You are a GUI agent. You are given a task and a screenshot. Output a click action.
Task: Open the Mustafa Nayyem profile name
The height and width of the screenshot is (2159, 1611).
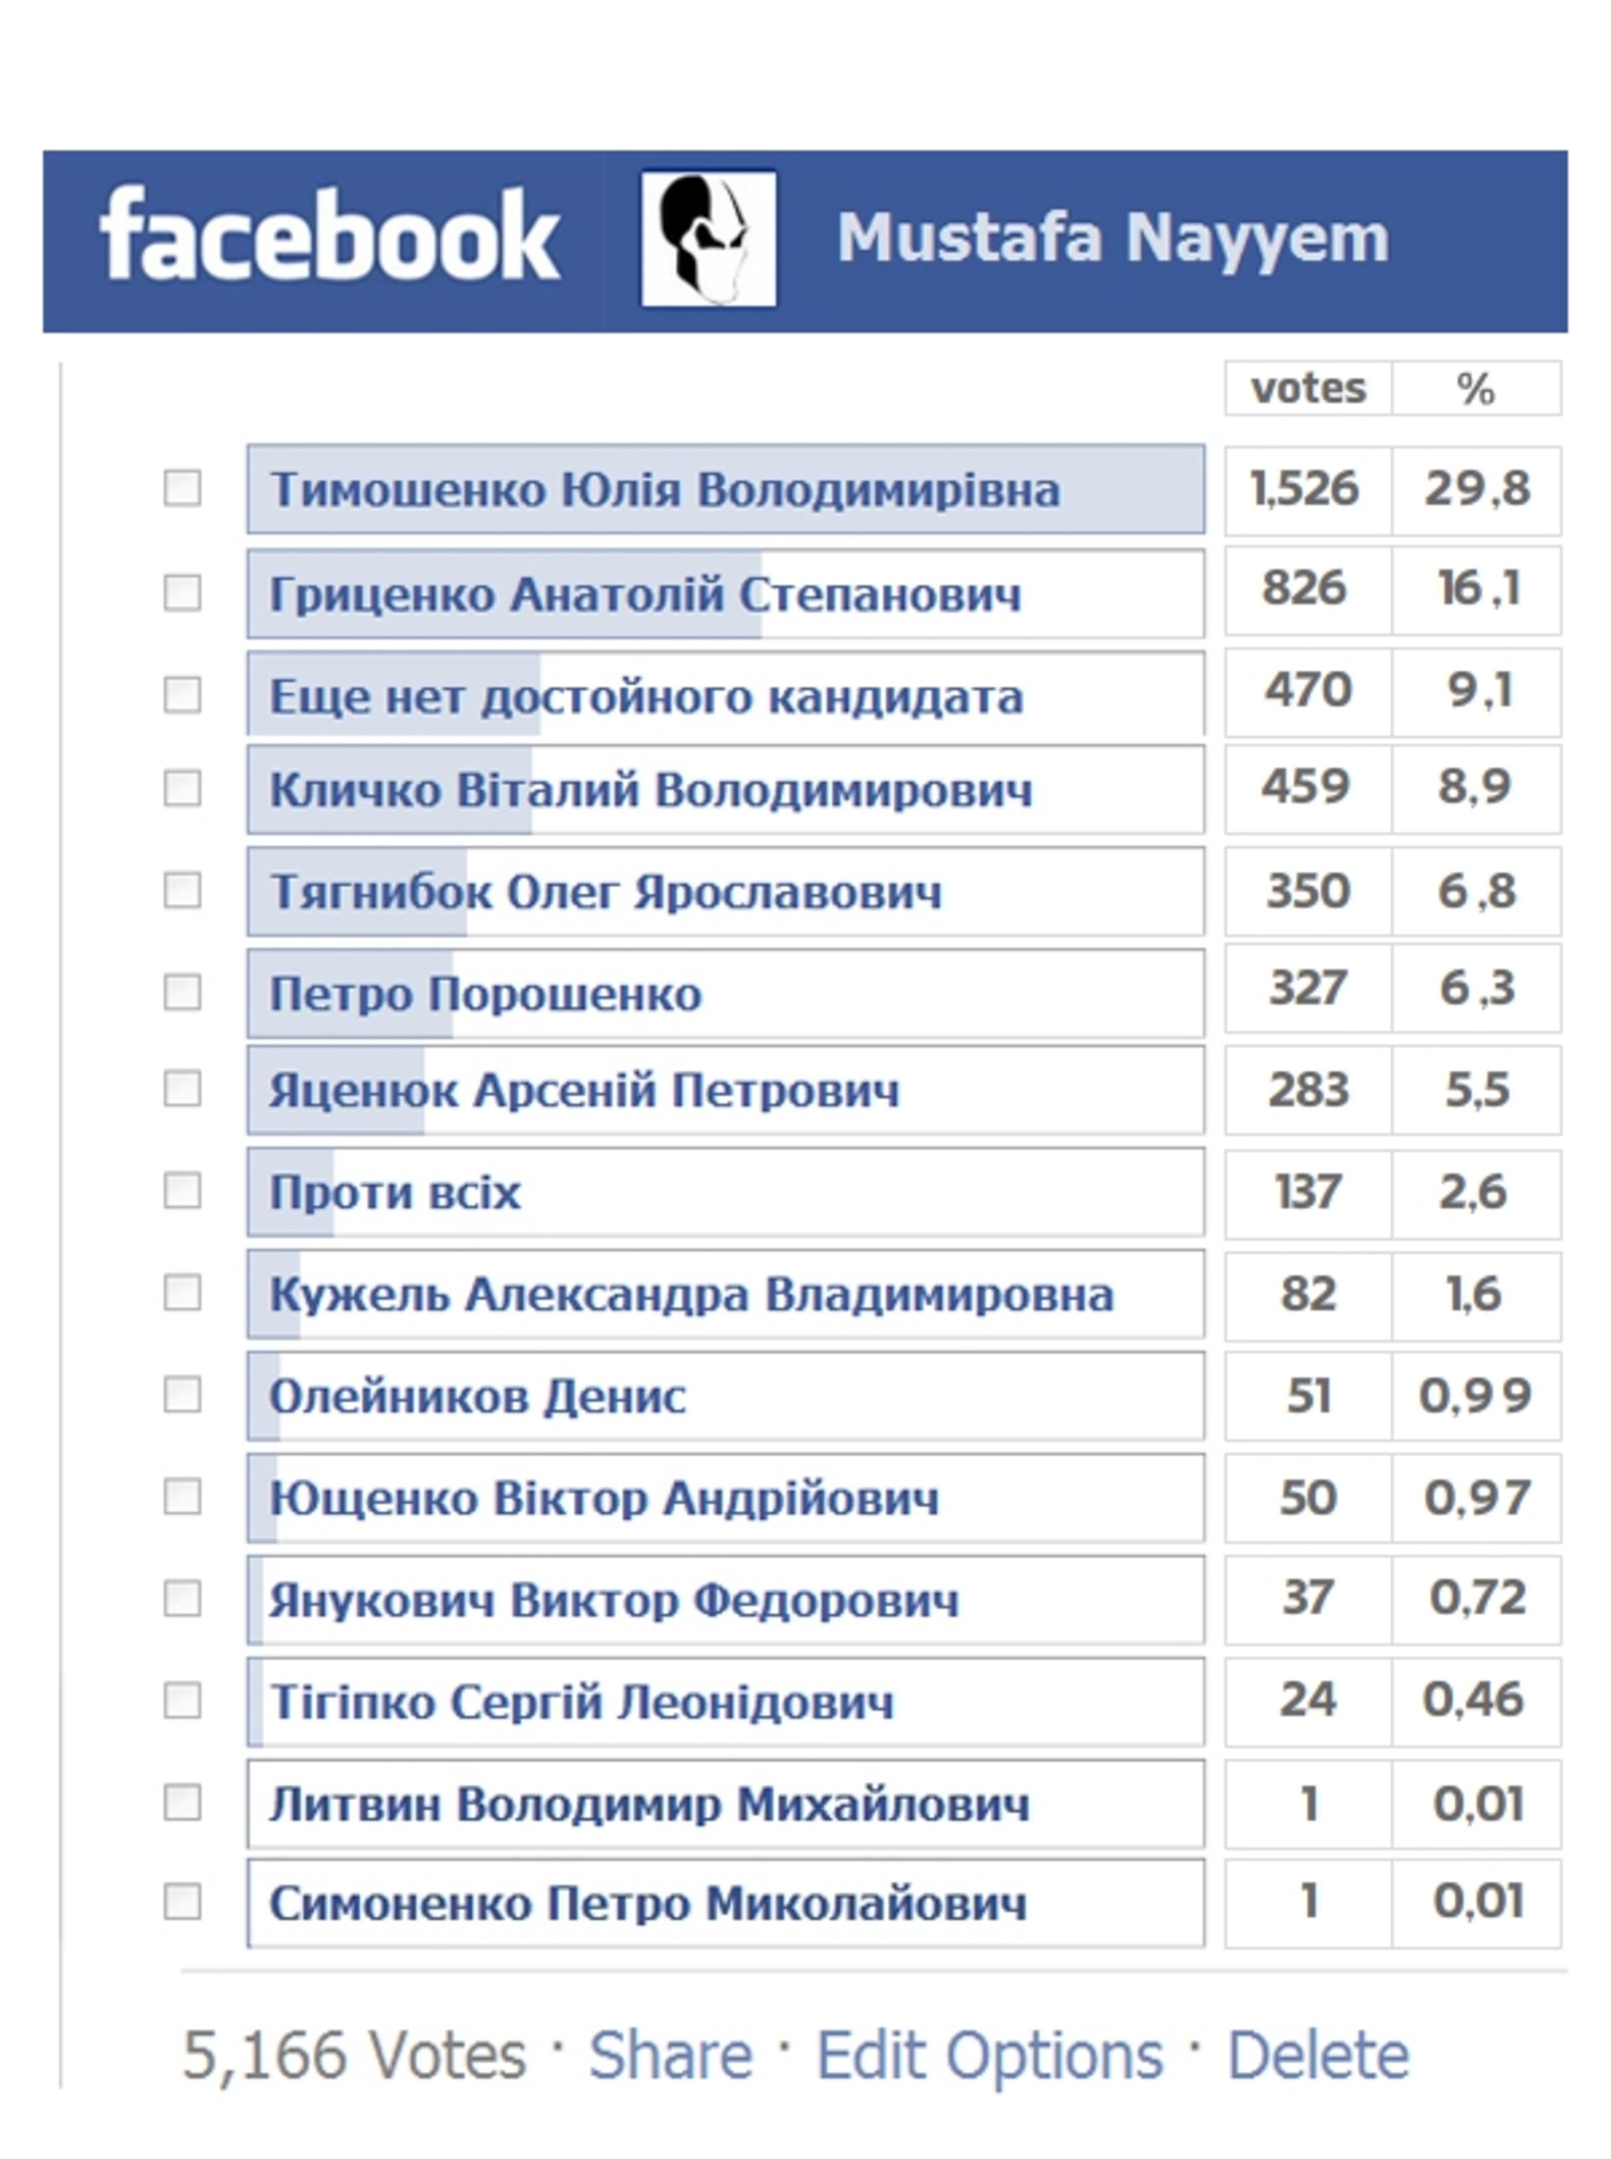(1113, 239)
